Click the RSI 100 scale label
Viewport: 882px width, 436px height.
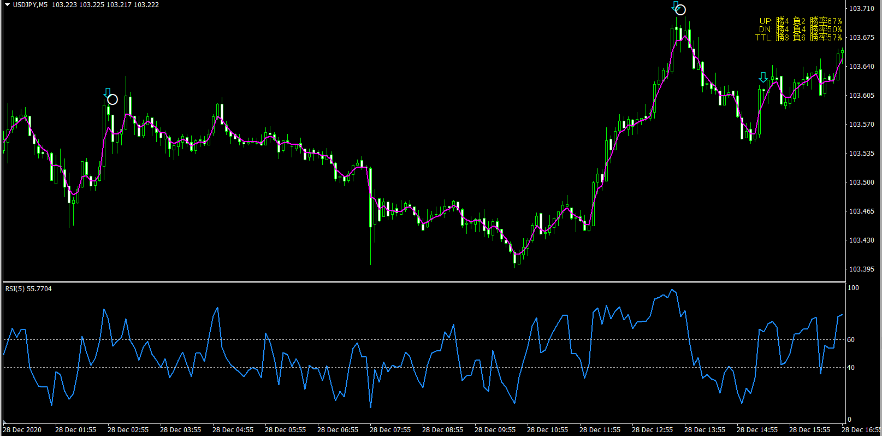point(853,288)
